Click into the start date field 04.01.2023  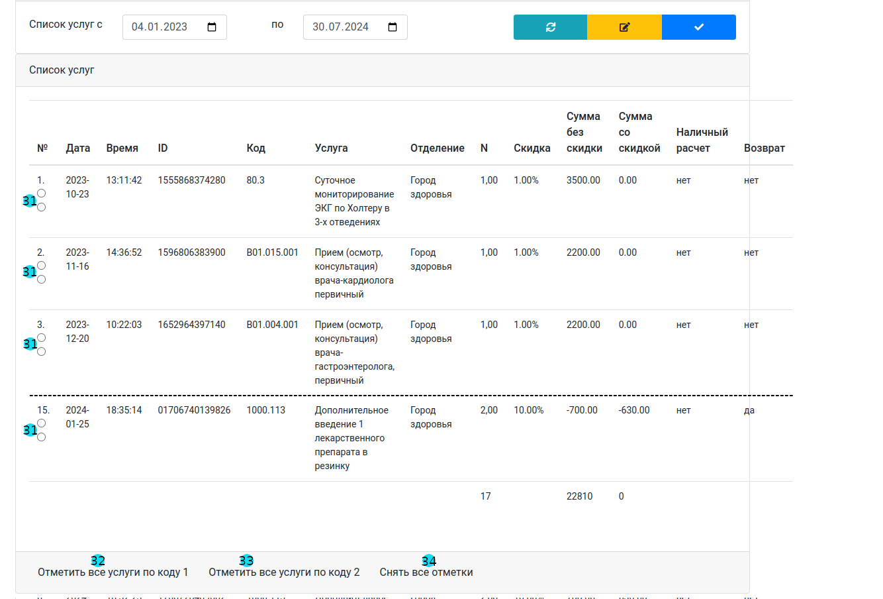point(162,27)
